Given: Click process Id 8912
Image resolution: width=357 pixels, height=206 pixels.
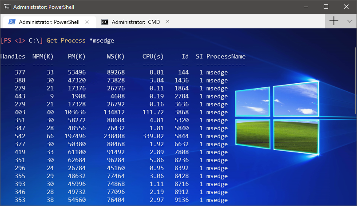Looking at the screenshot, I should point(182,192).
